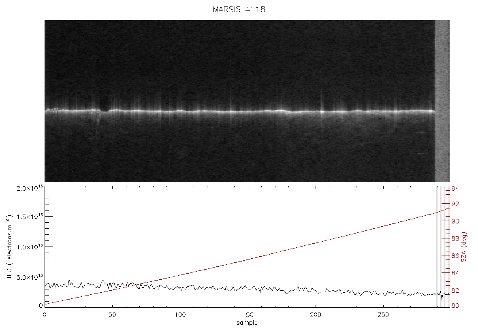
Task: Click the SZA axis value '80'
Action: (455, 306)
